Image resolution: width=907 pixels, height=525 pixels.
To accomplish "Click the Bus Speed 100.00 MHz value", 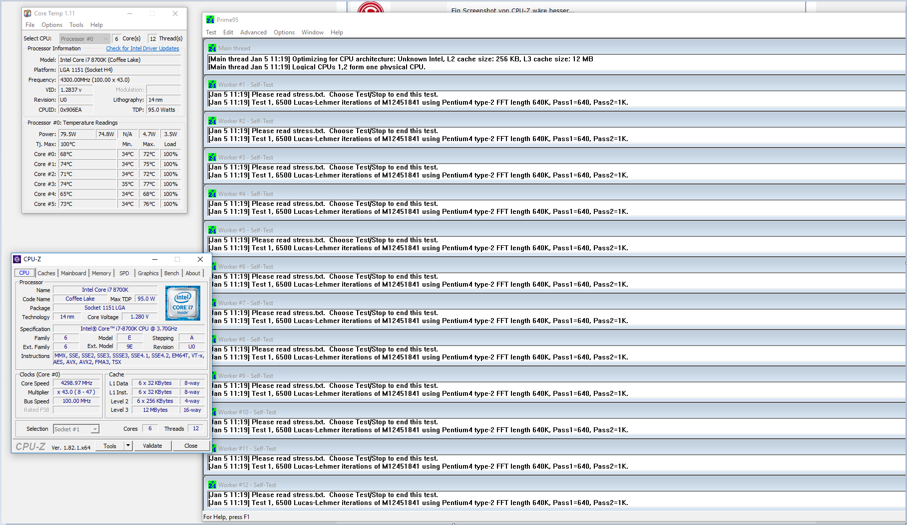I will (x=76, y=401).
